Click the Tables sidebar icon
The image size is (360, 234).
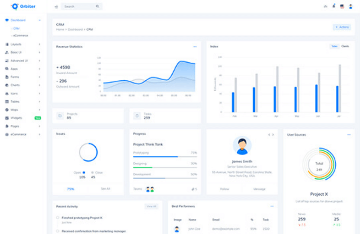coord(7,101)
